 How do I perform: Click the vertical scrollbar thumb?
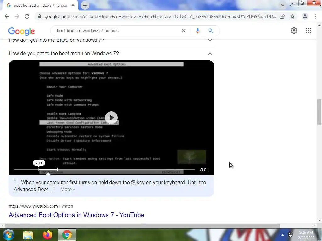point(319,112)
